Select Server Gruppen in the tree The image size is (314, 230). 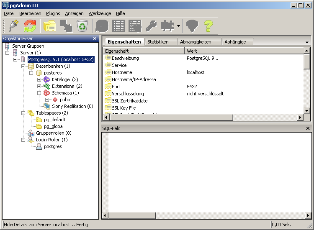(28, 46)
